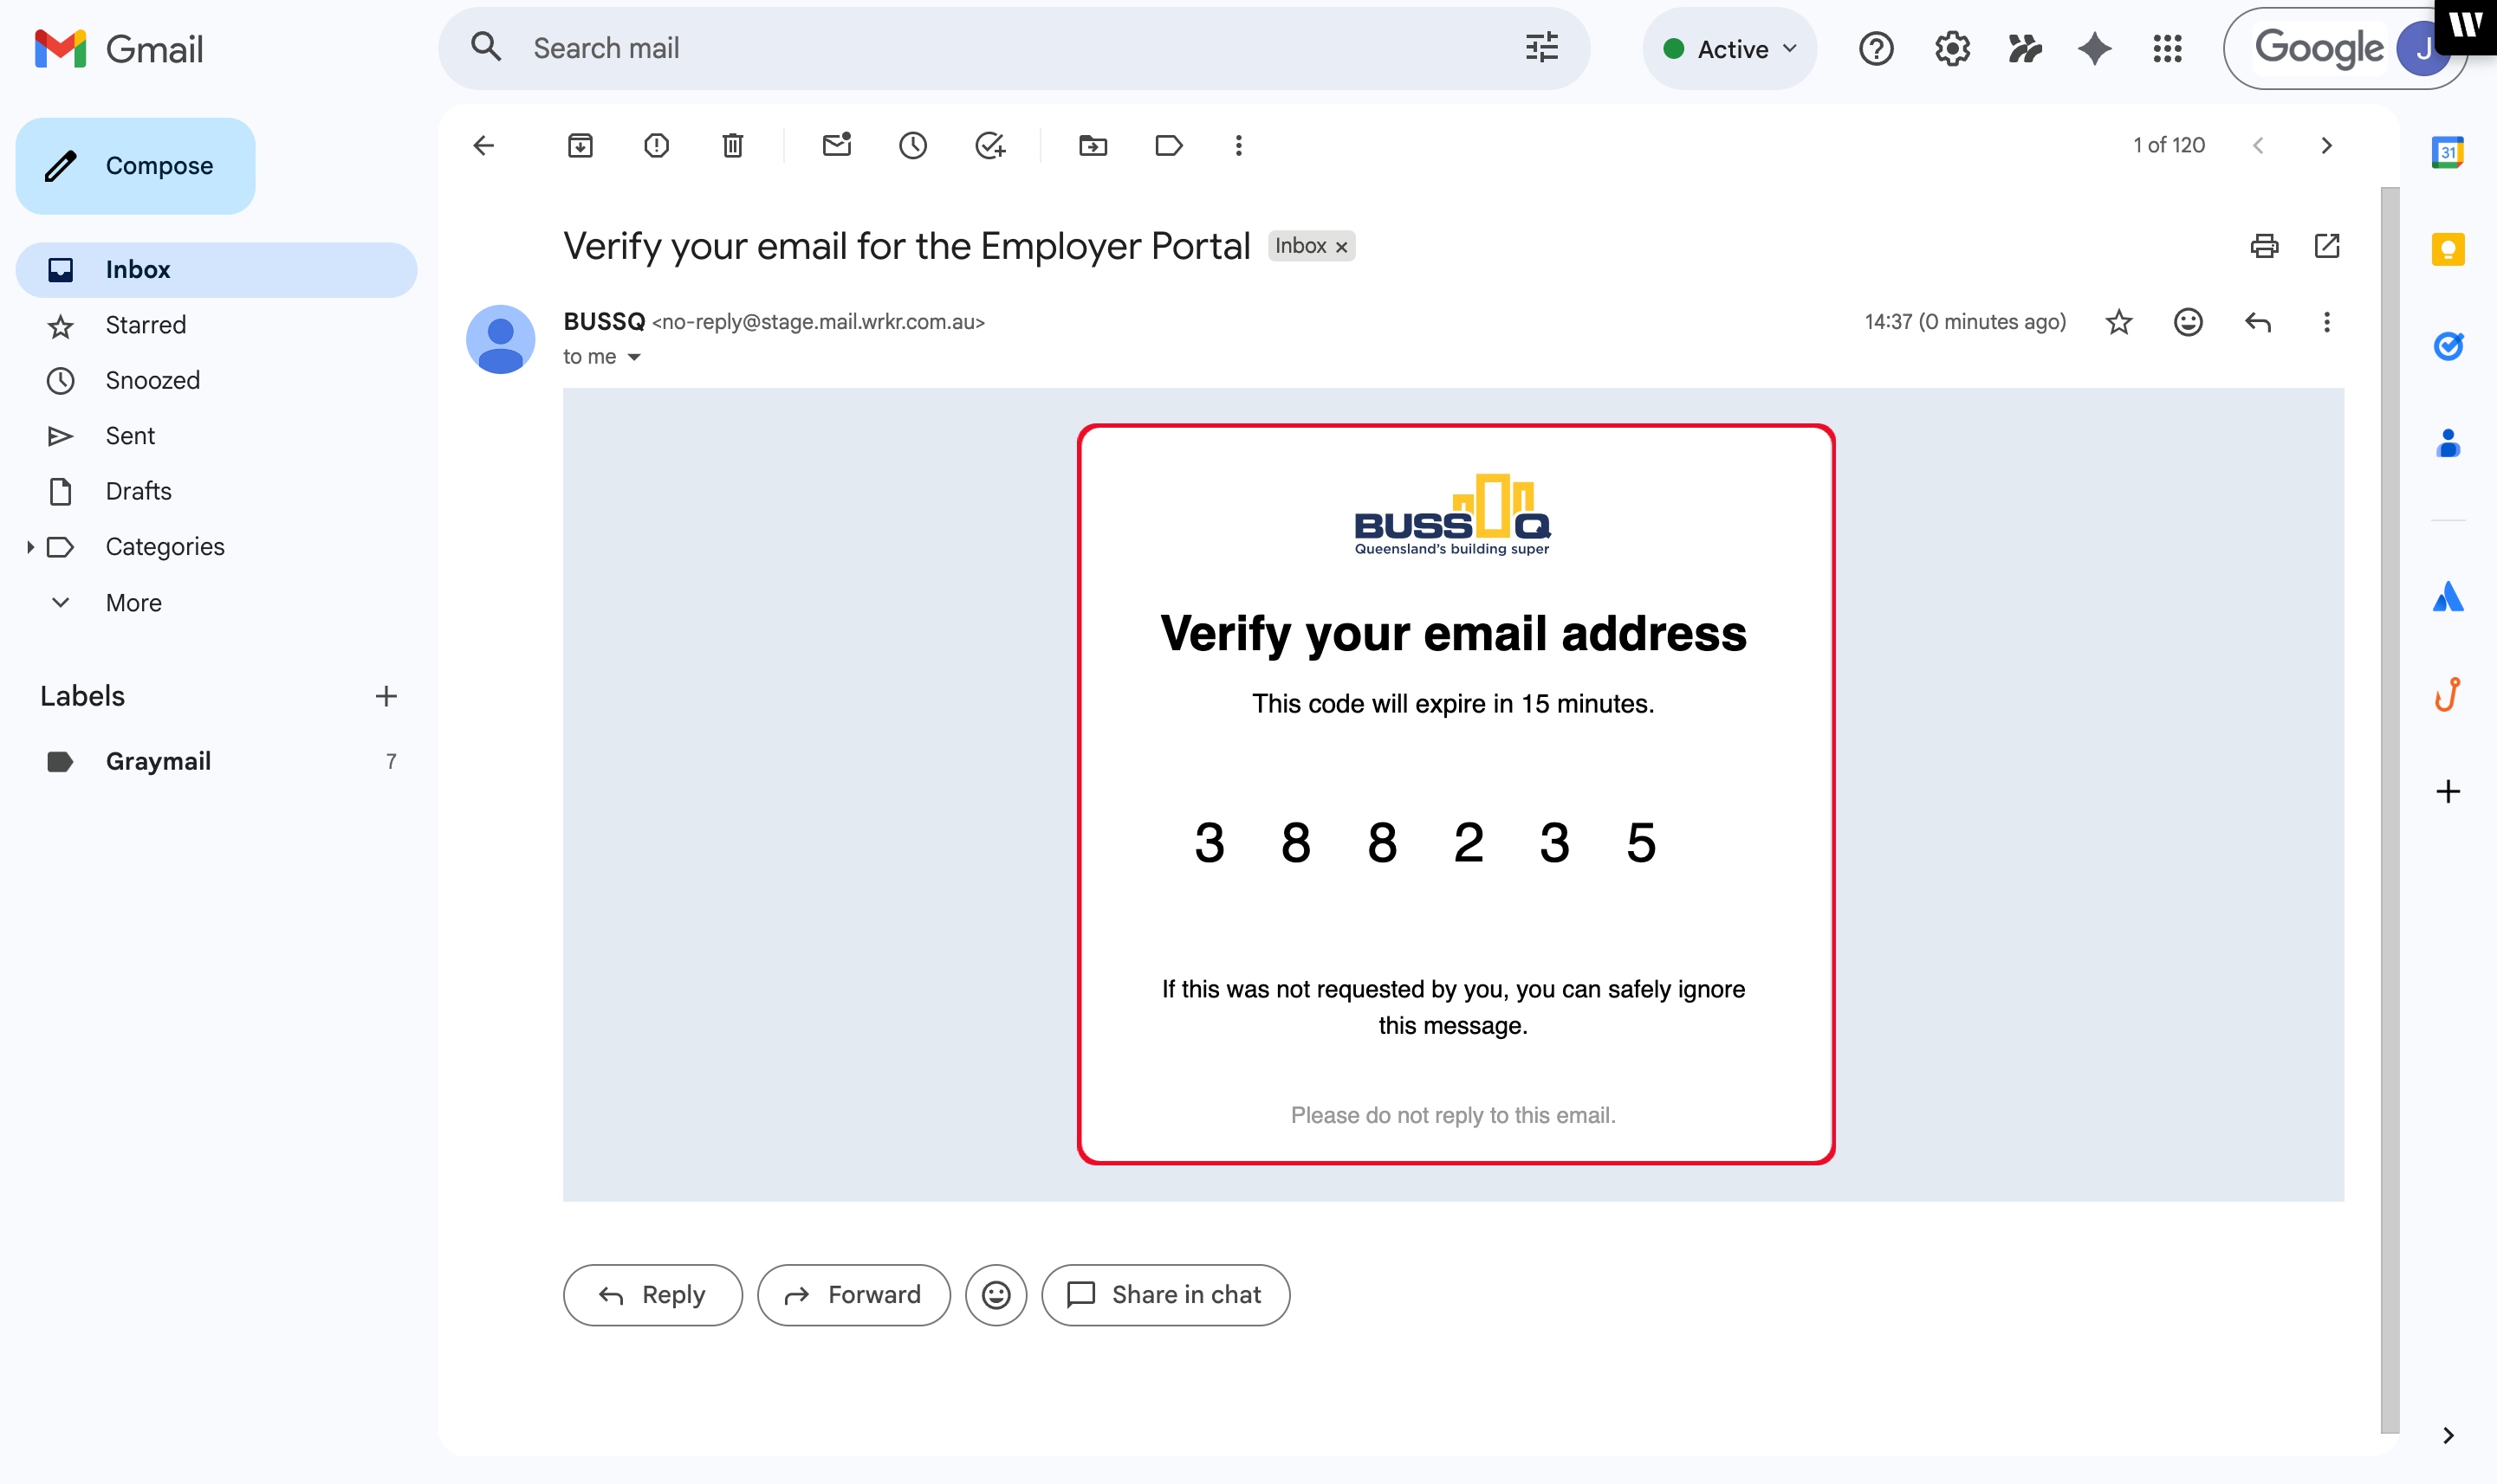Create a new label with plus icon
This screenshot has height=1484, width=2497.
[x=386, y=696]
